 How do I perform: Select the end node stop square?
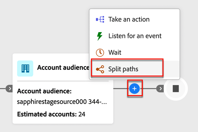click(x=176, y=89)
